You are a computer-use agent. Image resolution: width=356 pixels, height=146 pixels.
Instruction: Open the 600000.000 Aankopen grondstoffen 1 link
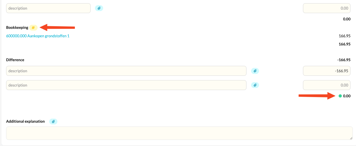38,36
